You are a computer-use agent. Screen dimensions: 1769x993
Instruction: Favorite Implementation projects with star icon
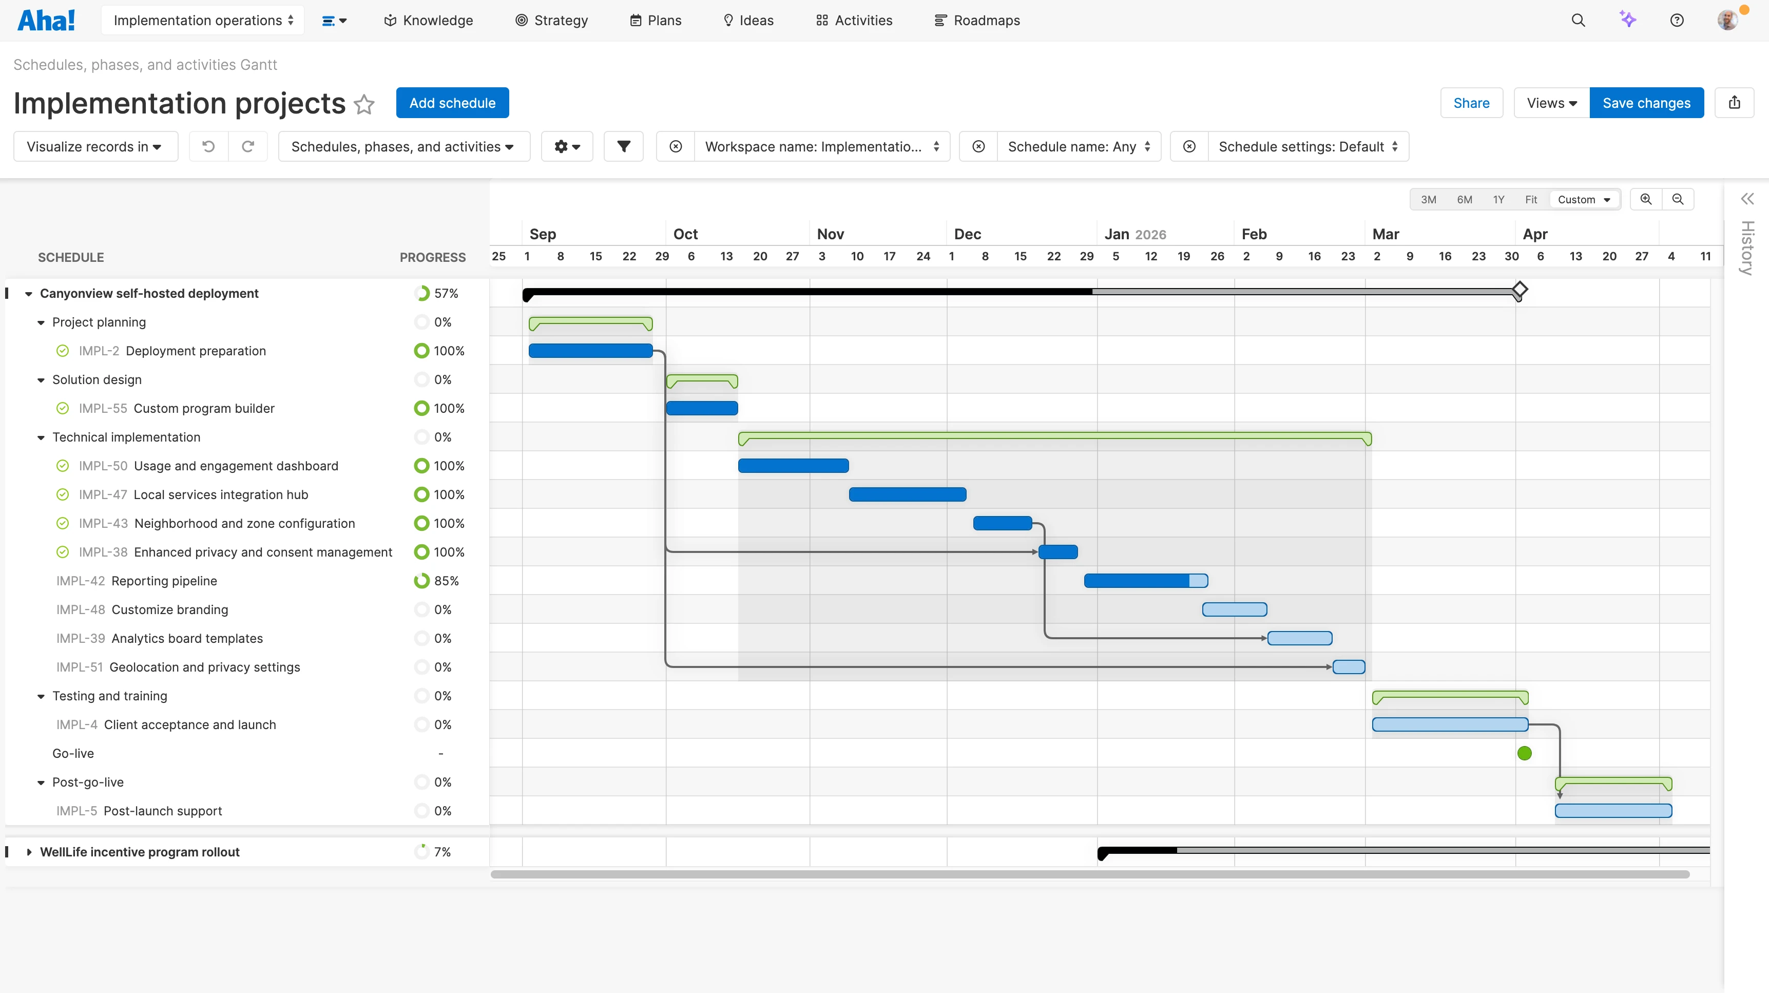364,104
